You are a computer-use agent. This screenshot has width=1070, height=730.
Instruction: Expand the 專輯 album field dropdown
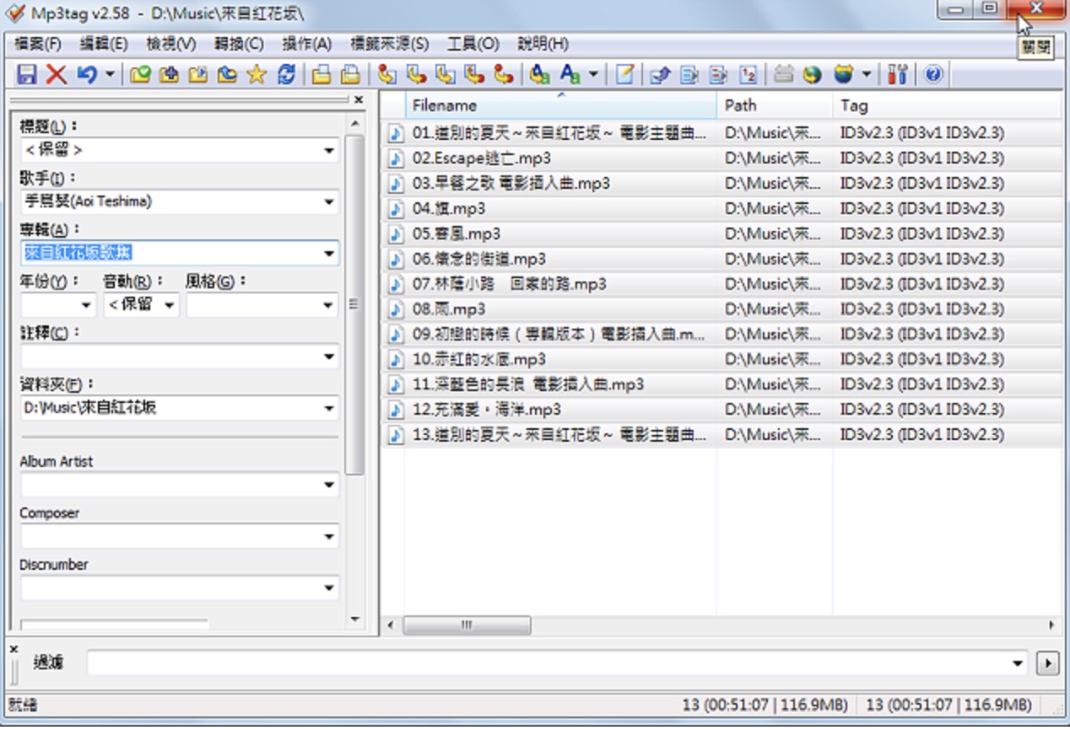click(329, 253)
